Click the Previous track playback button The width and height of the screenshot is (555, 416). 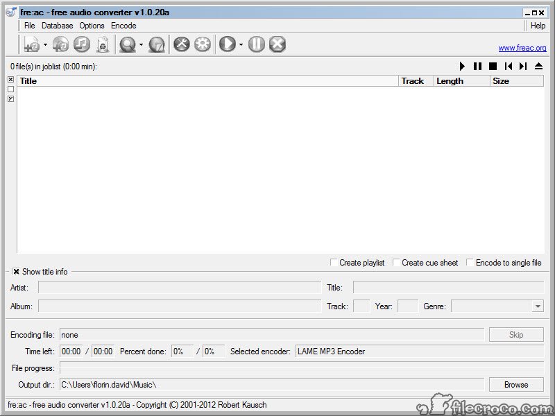click(509, 66)
